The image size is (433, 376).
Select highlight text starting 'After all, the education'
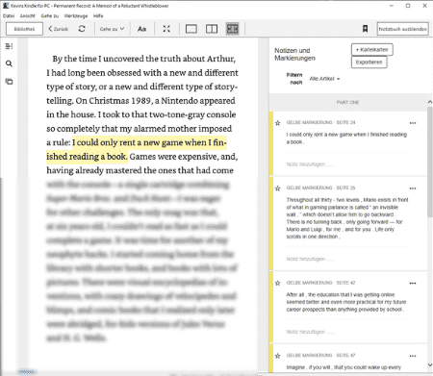tap(346, 302)
